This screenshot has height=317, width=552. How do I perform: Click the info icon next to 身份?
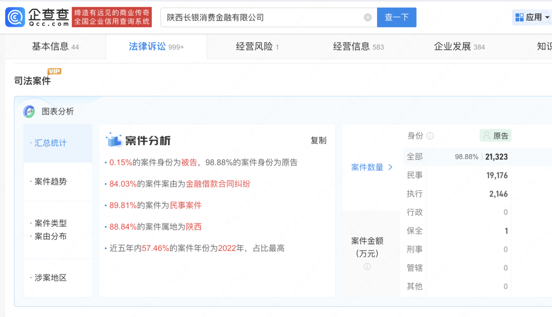coord(429,135)
